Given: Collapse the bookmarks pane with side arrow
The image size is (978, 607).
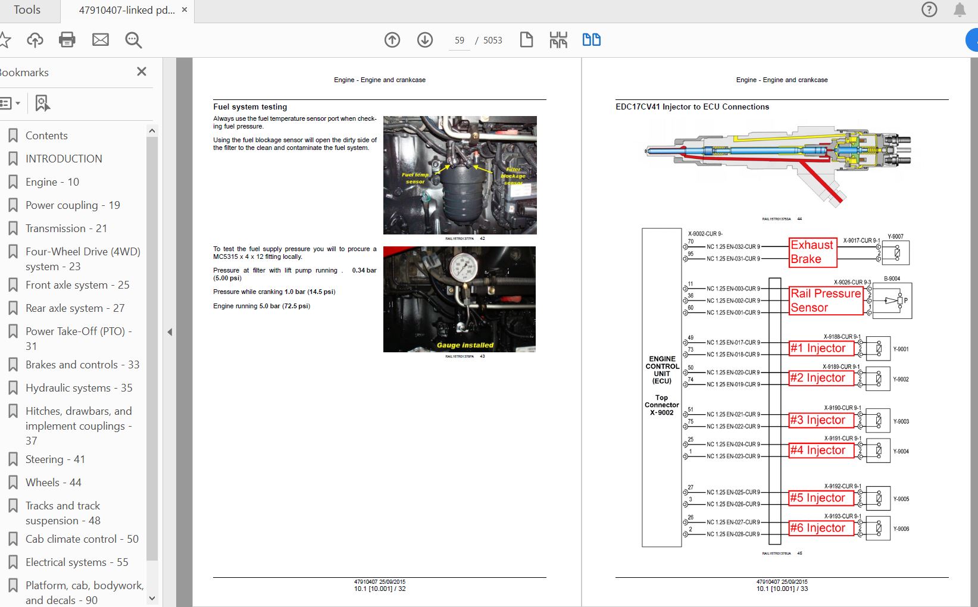Looking at the screenshot, I should click(x=170, y=332).
